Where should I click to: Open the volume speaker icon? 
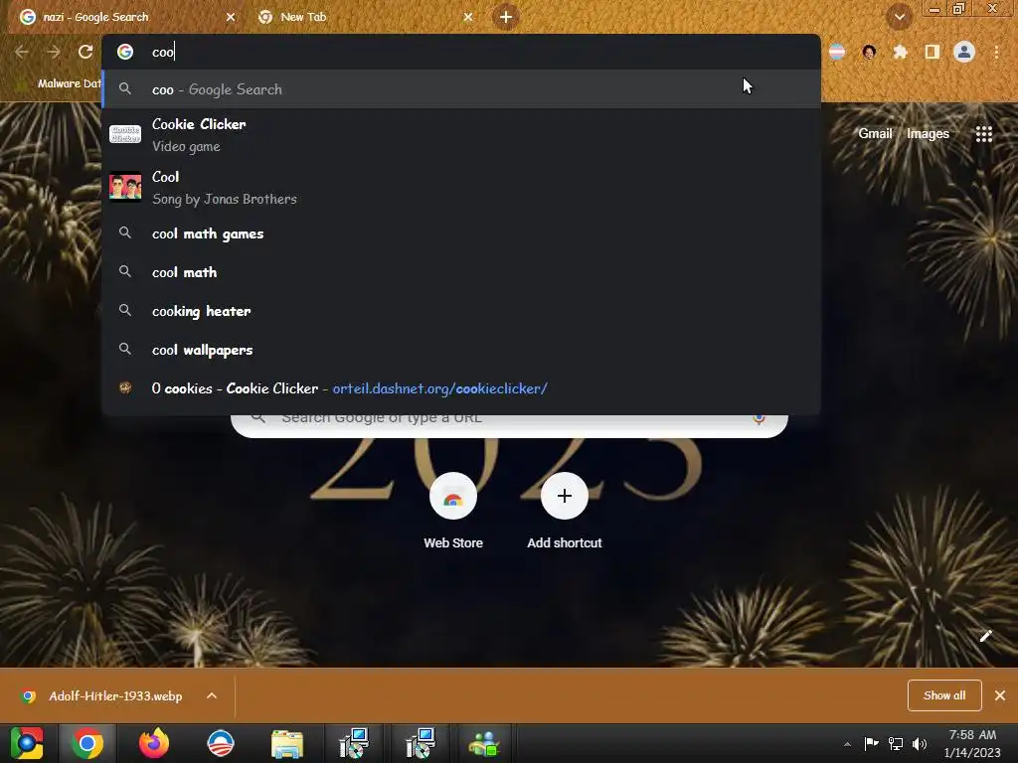920,743
